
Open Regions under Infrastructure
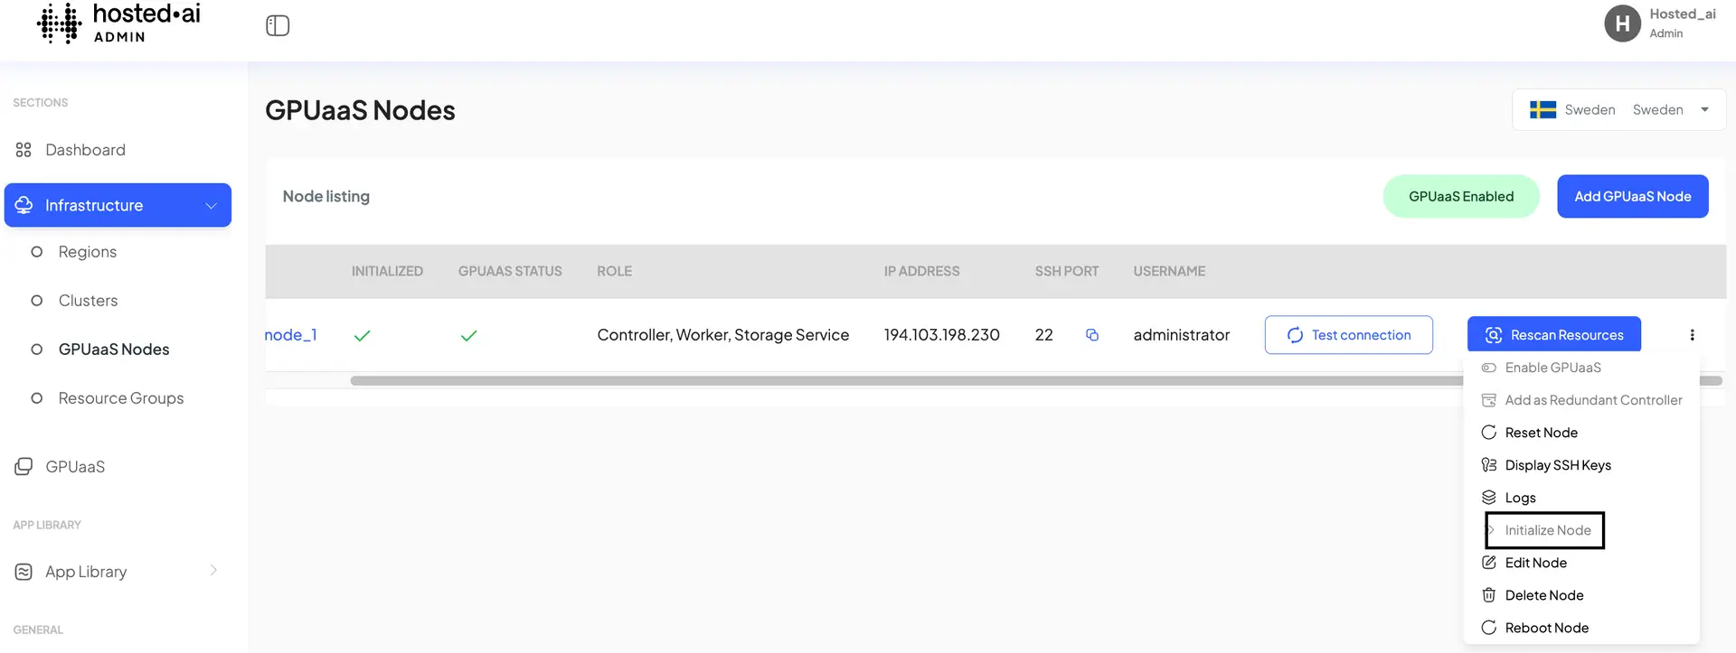click(87, 252)
